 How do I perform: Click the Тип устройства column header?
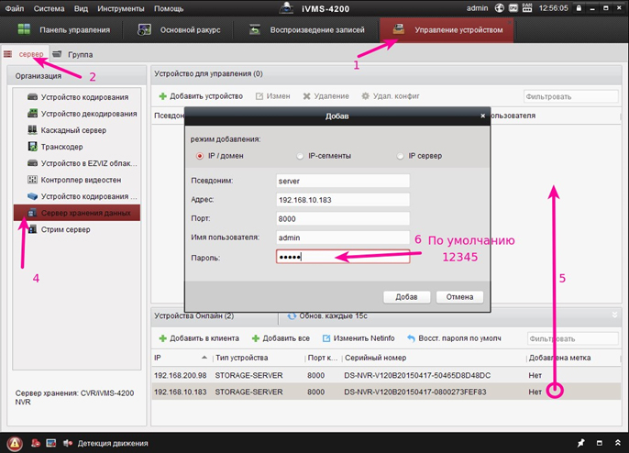(x=242, y=358)
